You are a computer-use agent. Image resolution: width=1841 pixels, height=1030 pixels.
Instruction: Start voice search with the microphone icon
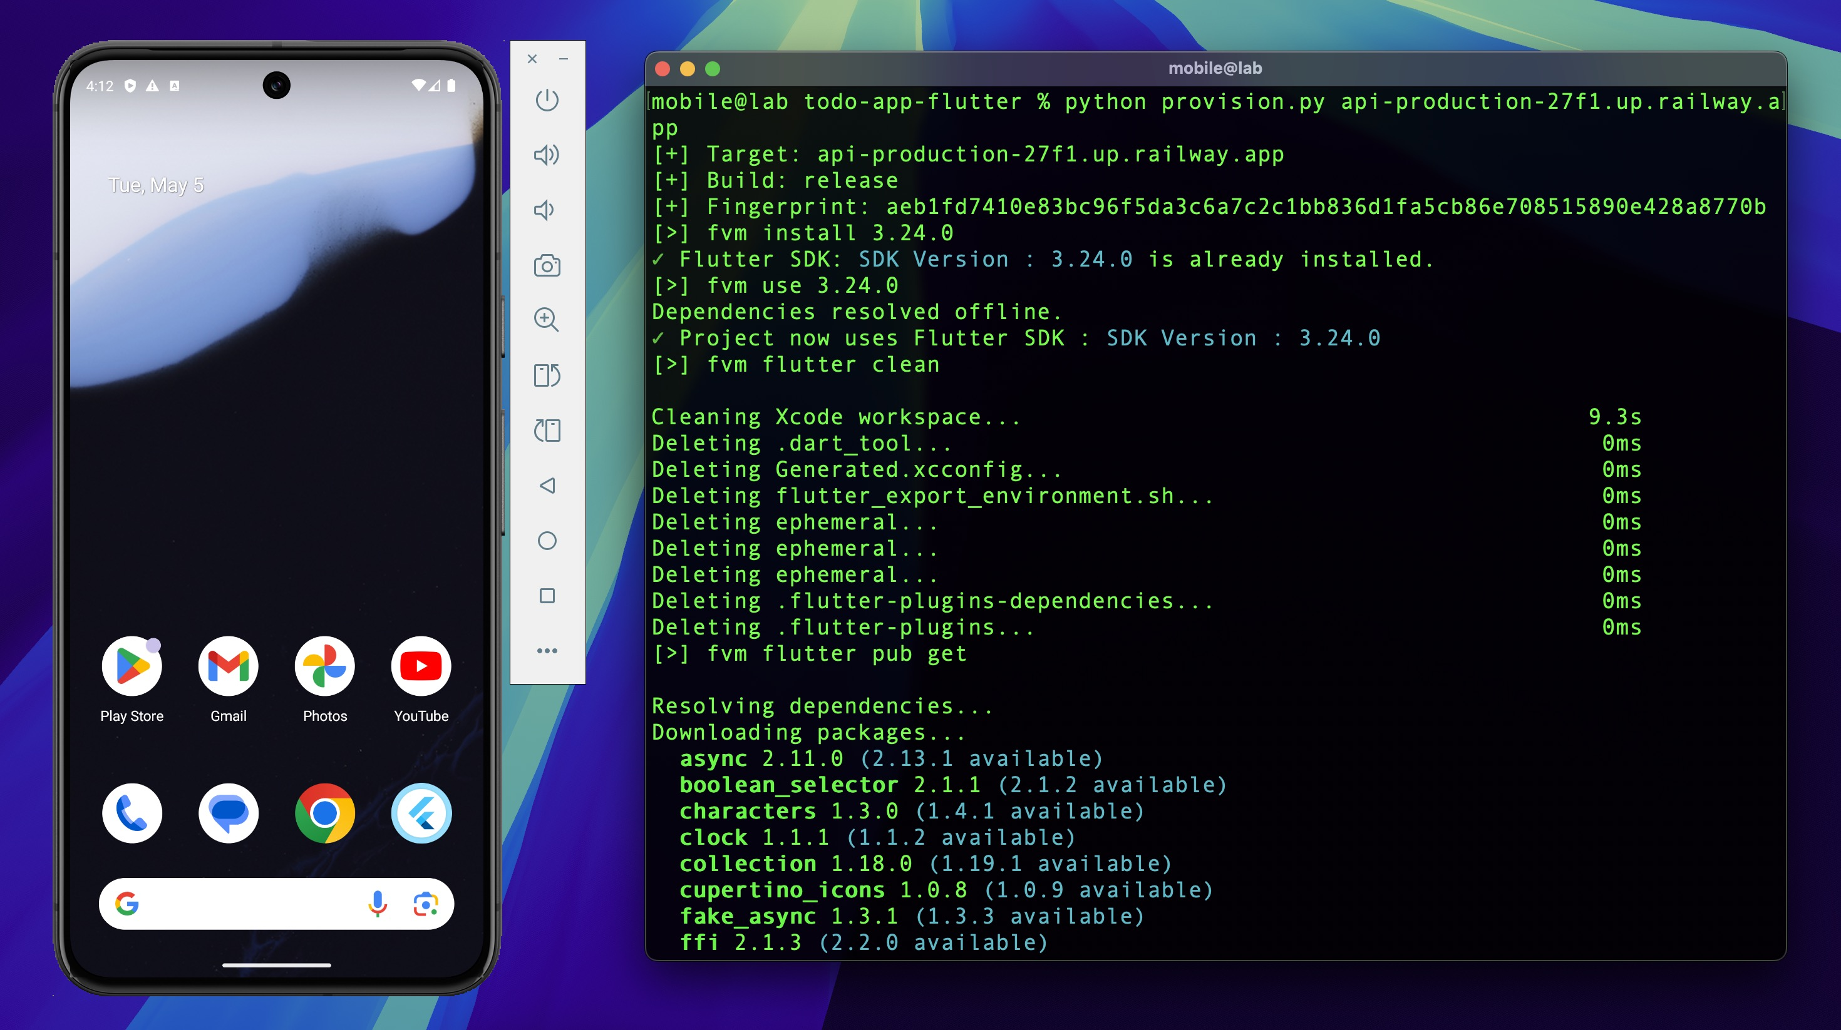pos(378,904)
